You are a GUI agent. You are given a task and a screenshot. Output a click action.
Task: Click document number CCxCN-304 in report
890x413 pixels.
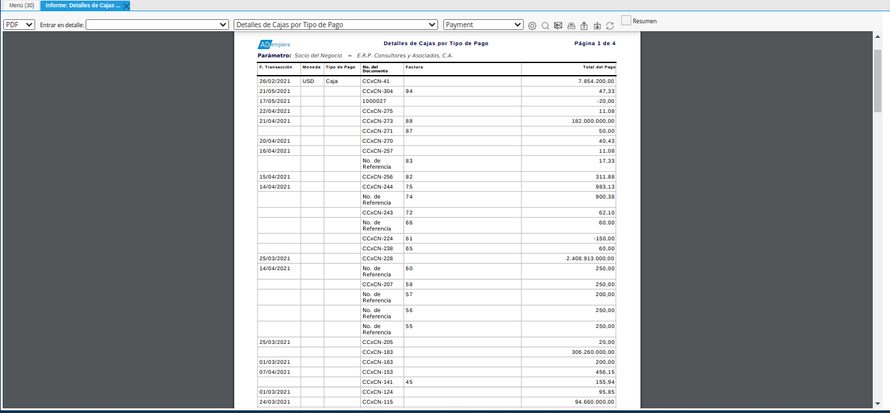click(377, 91)
